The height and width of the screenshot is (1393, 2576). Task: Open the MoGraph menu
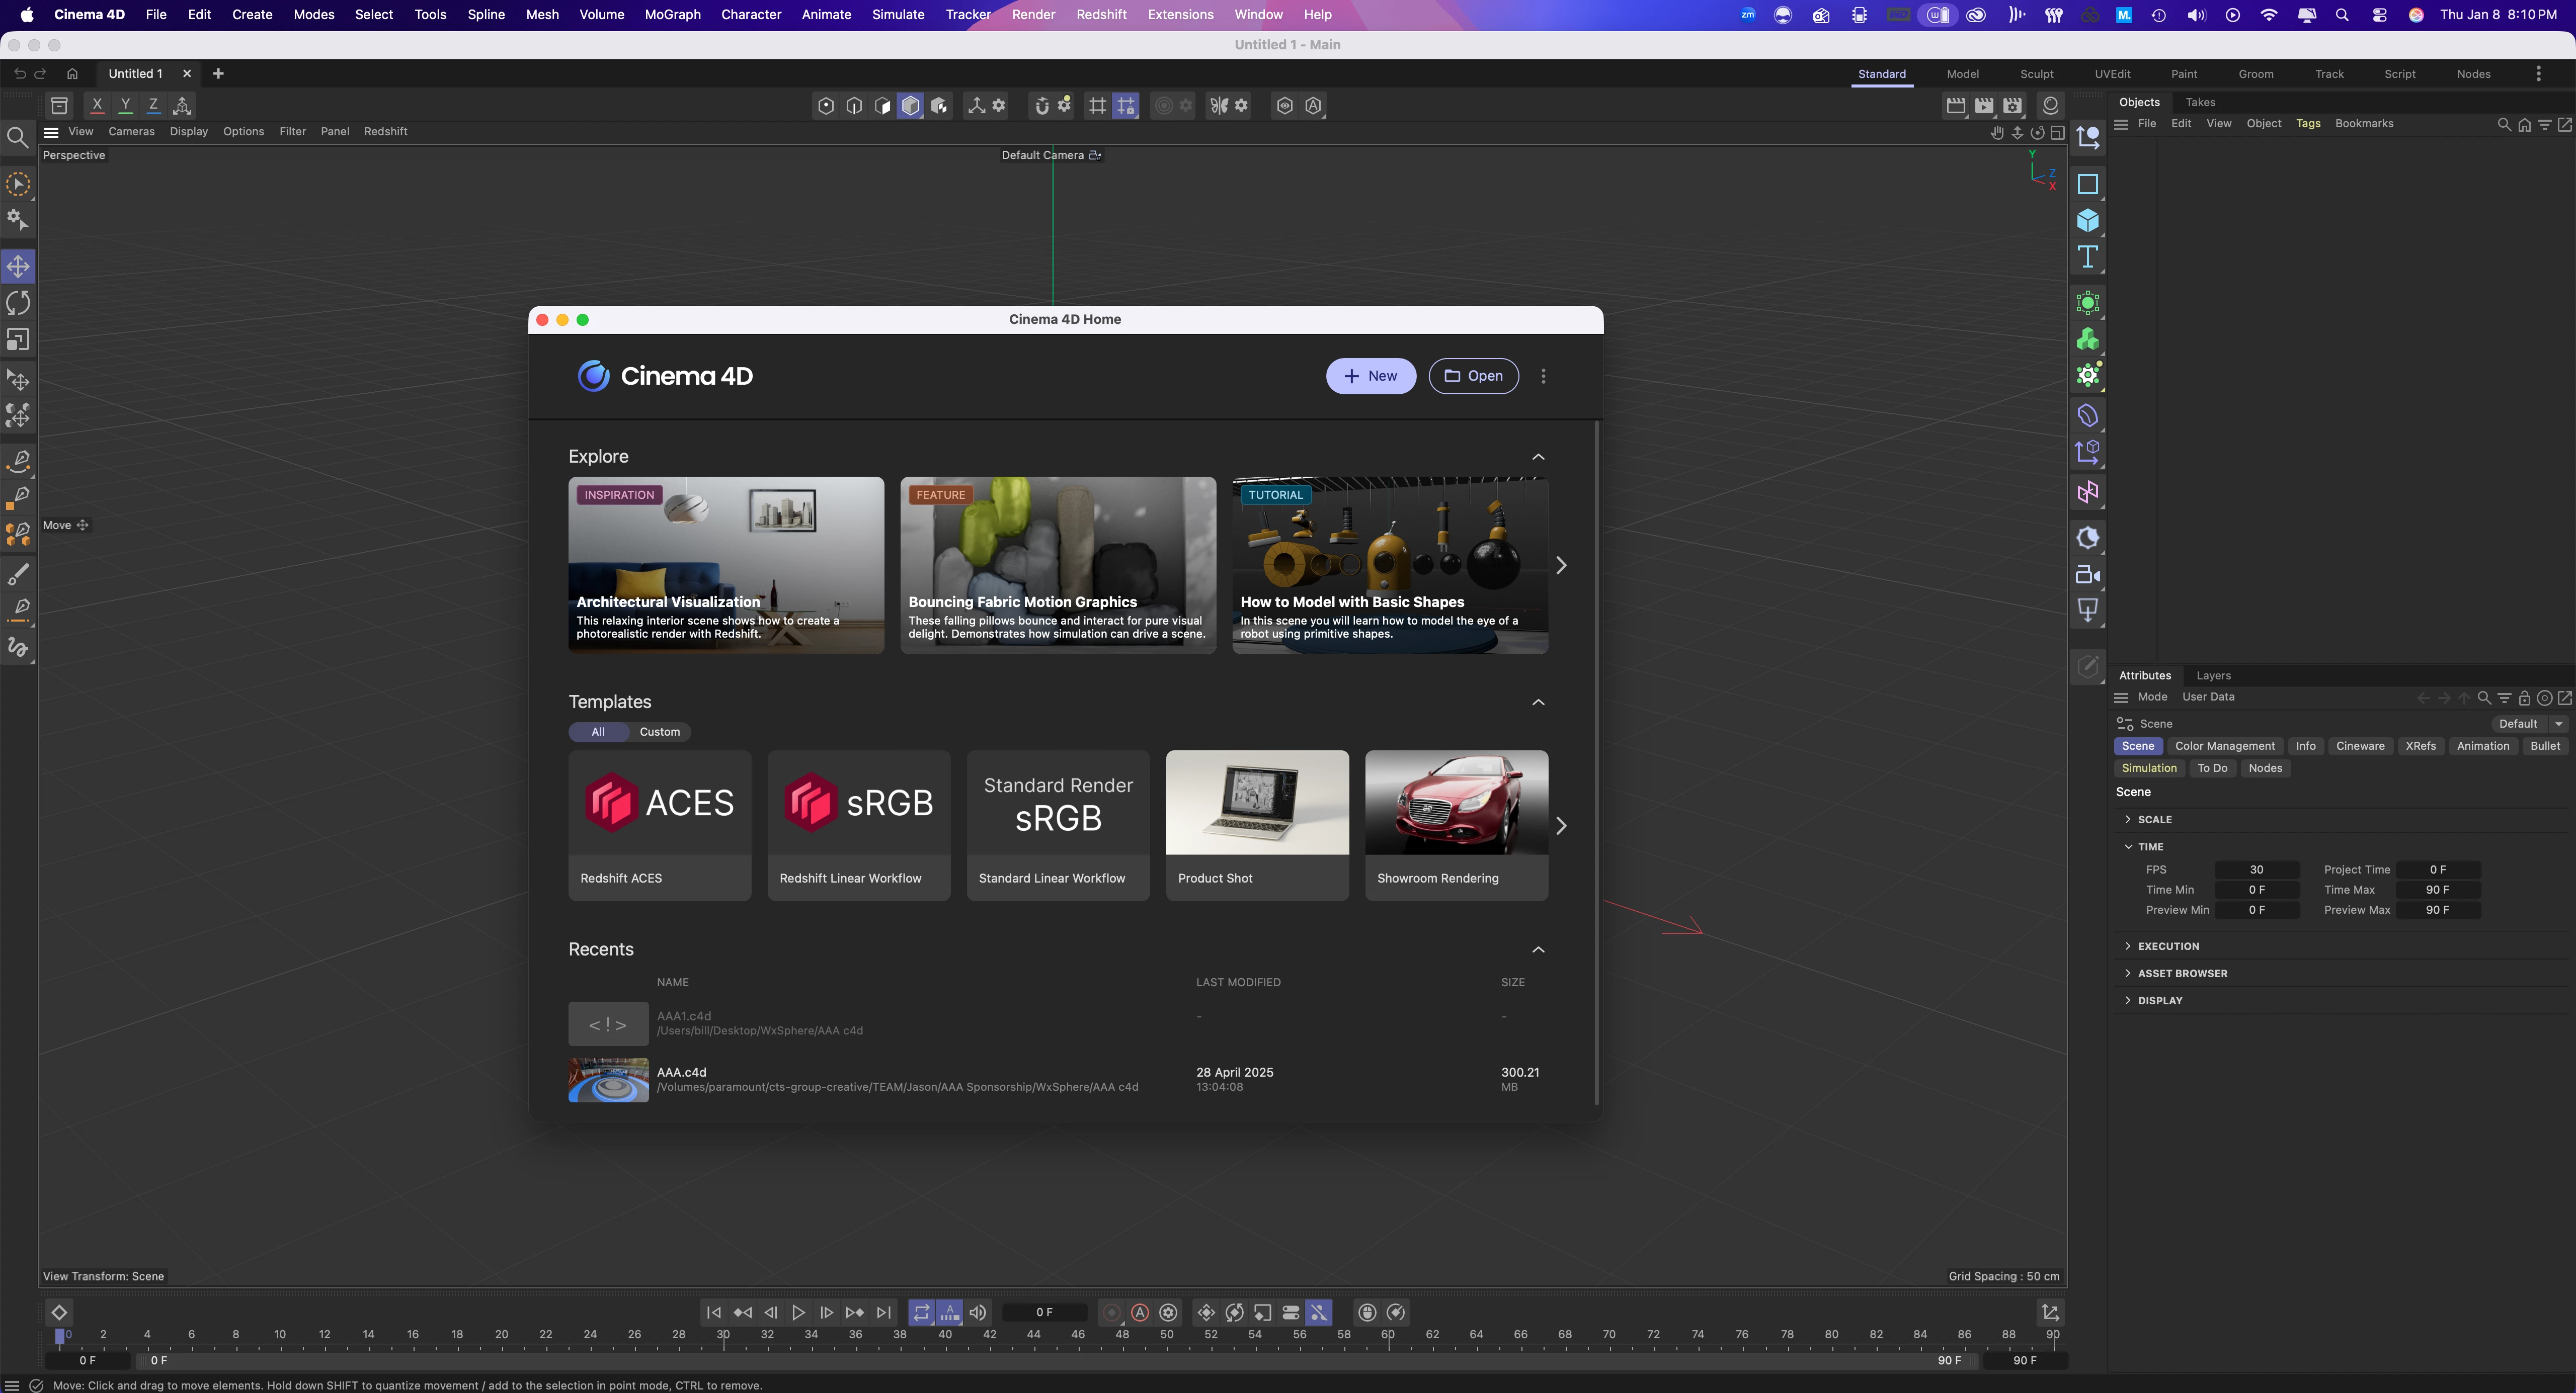click(x=672, y=15)
